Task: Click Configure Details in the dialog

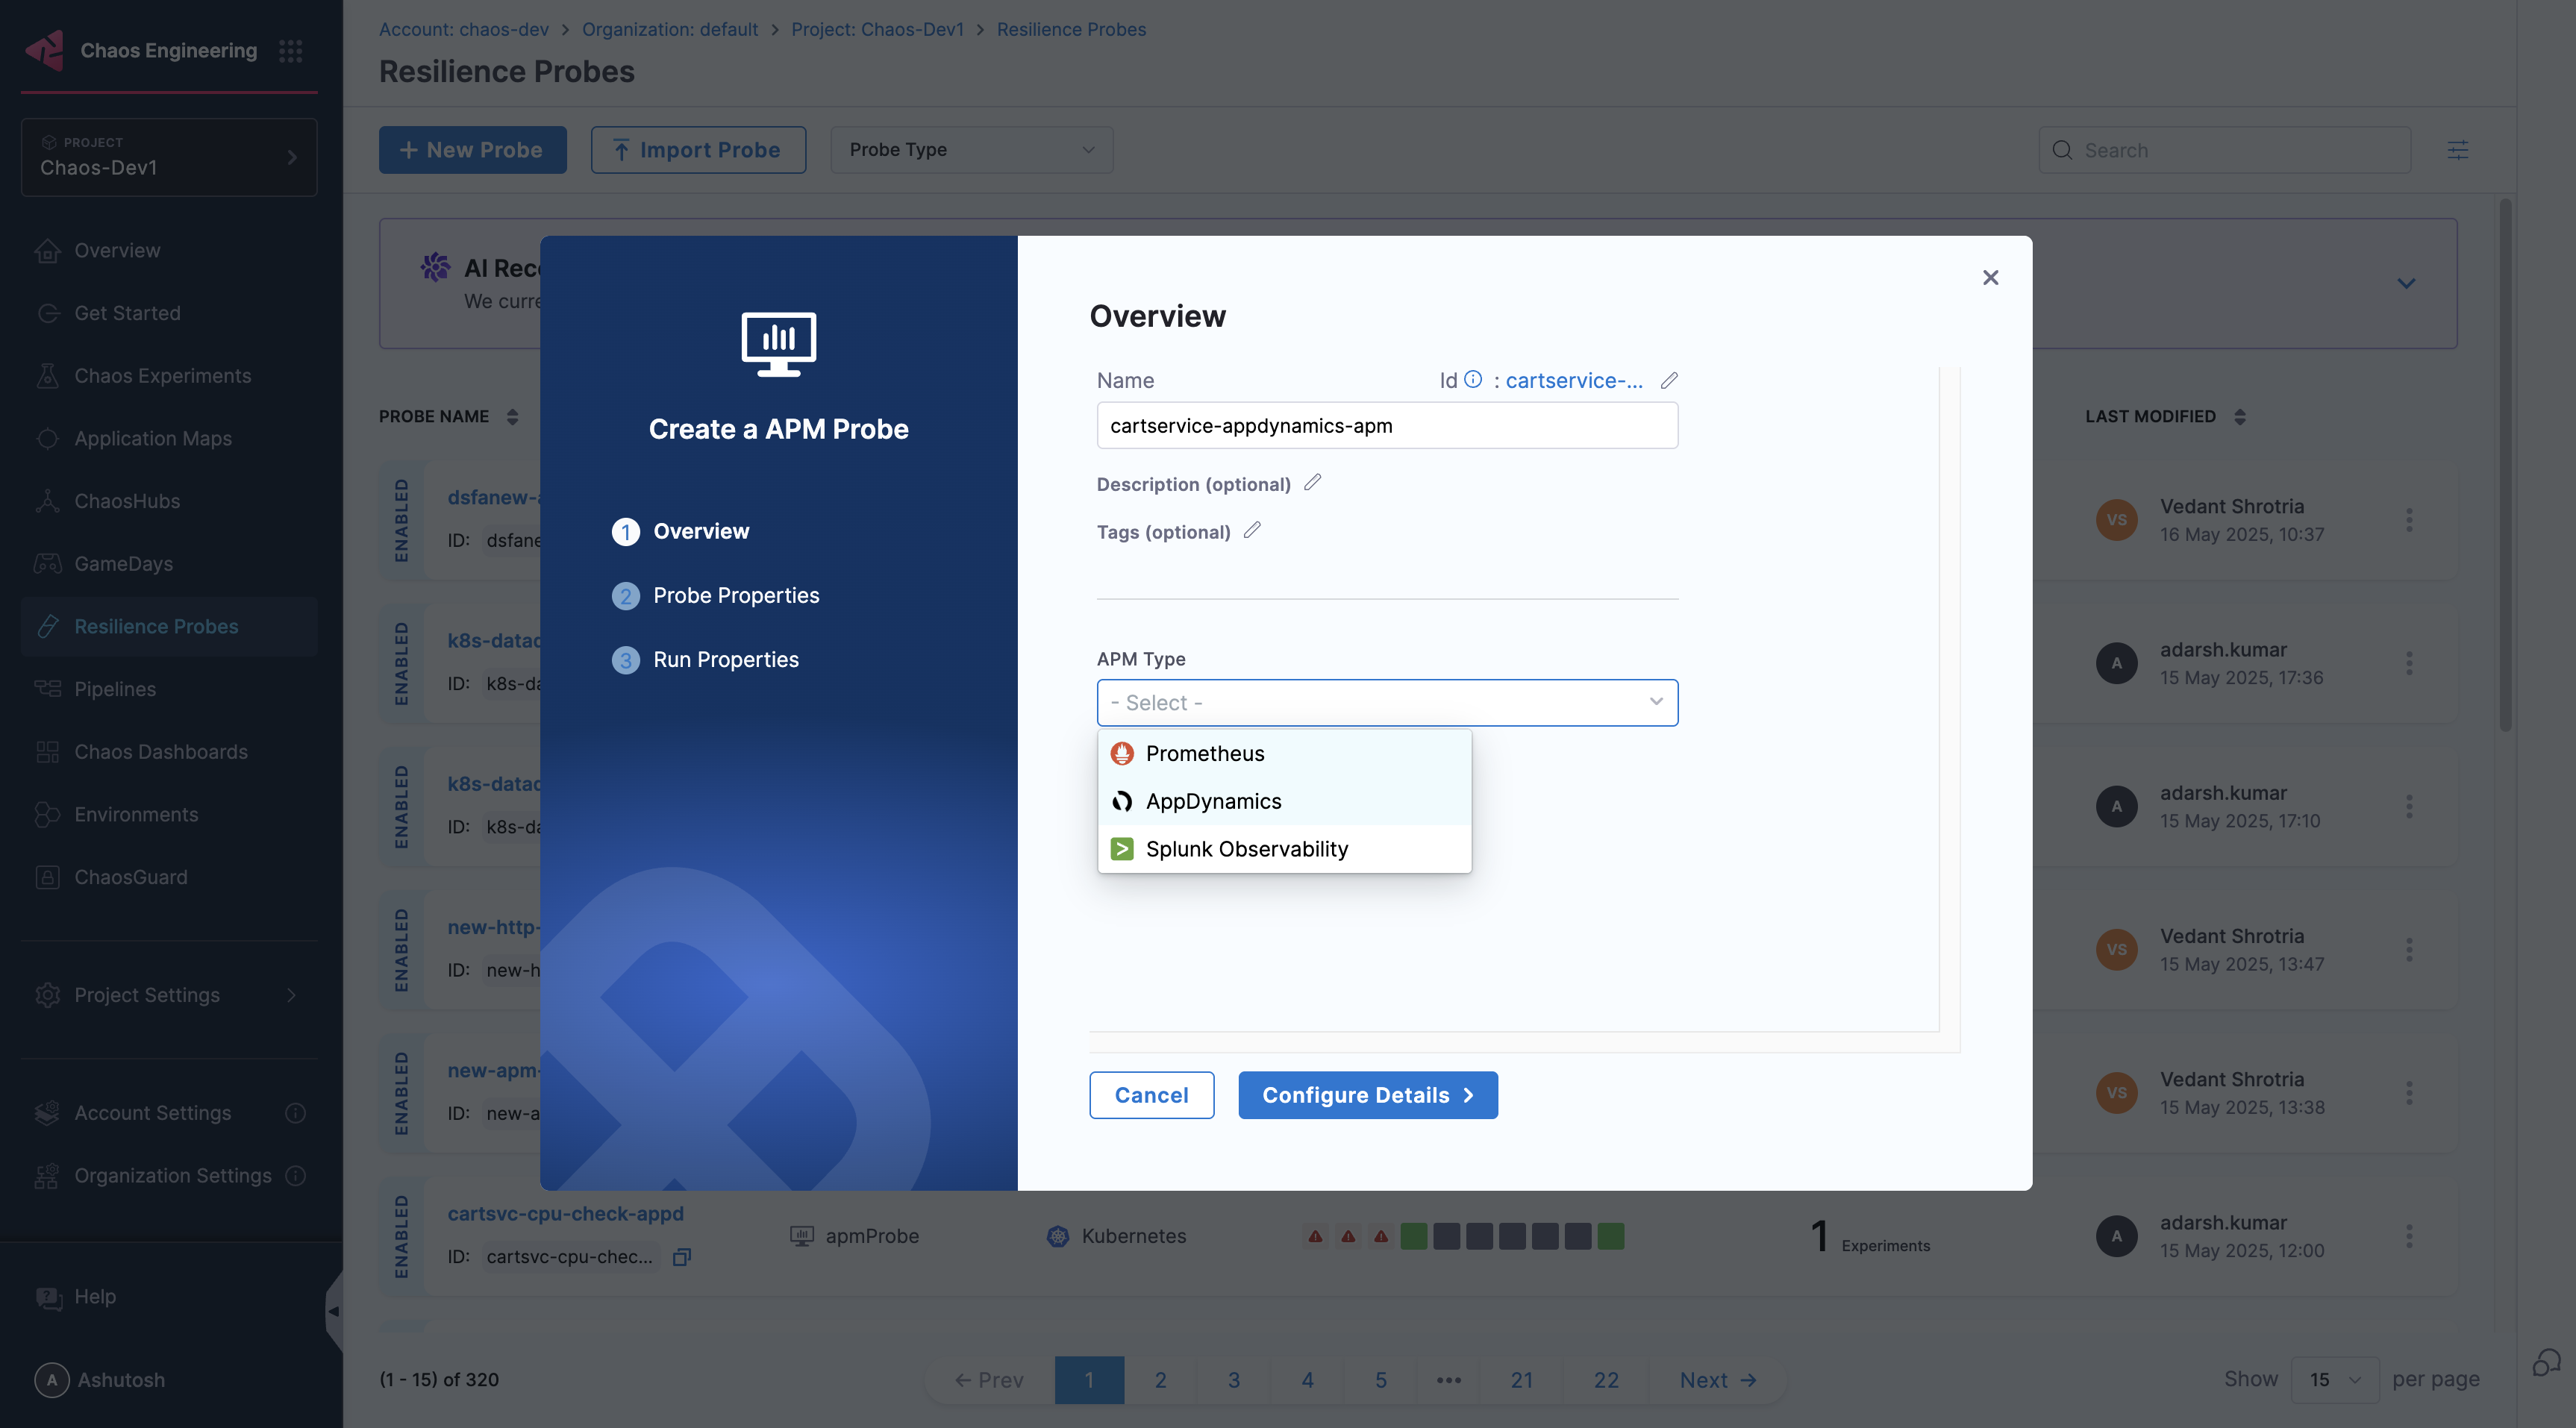Action: coord(1367,1095)
